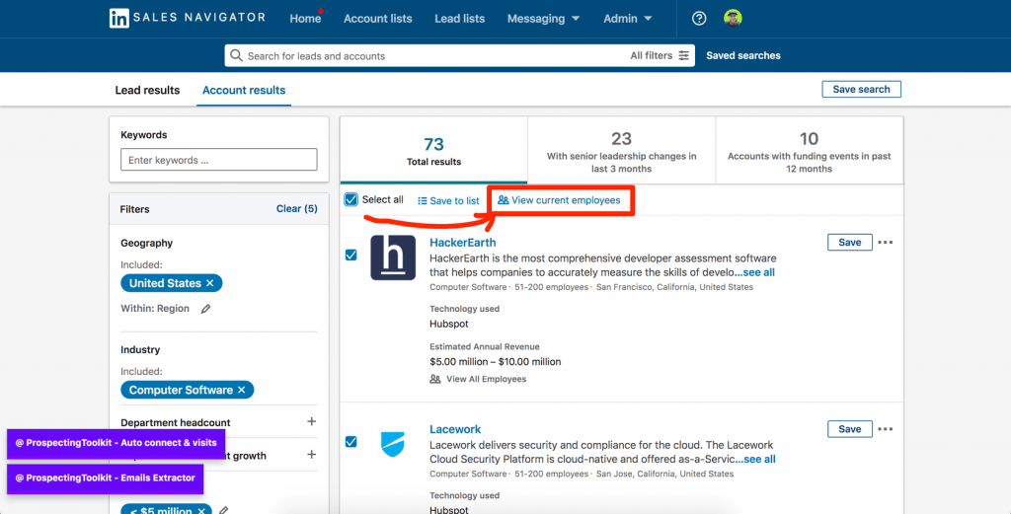Click ProspectingToolkit Emails Extractor

[x=105, y=477]
